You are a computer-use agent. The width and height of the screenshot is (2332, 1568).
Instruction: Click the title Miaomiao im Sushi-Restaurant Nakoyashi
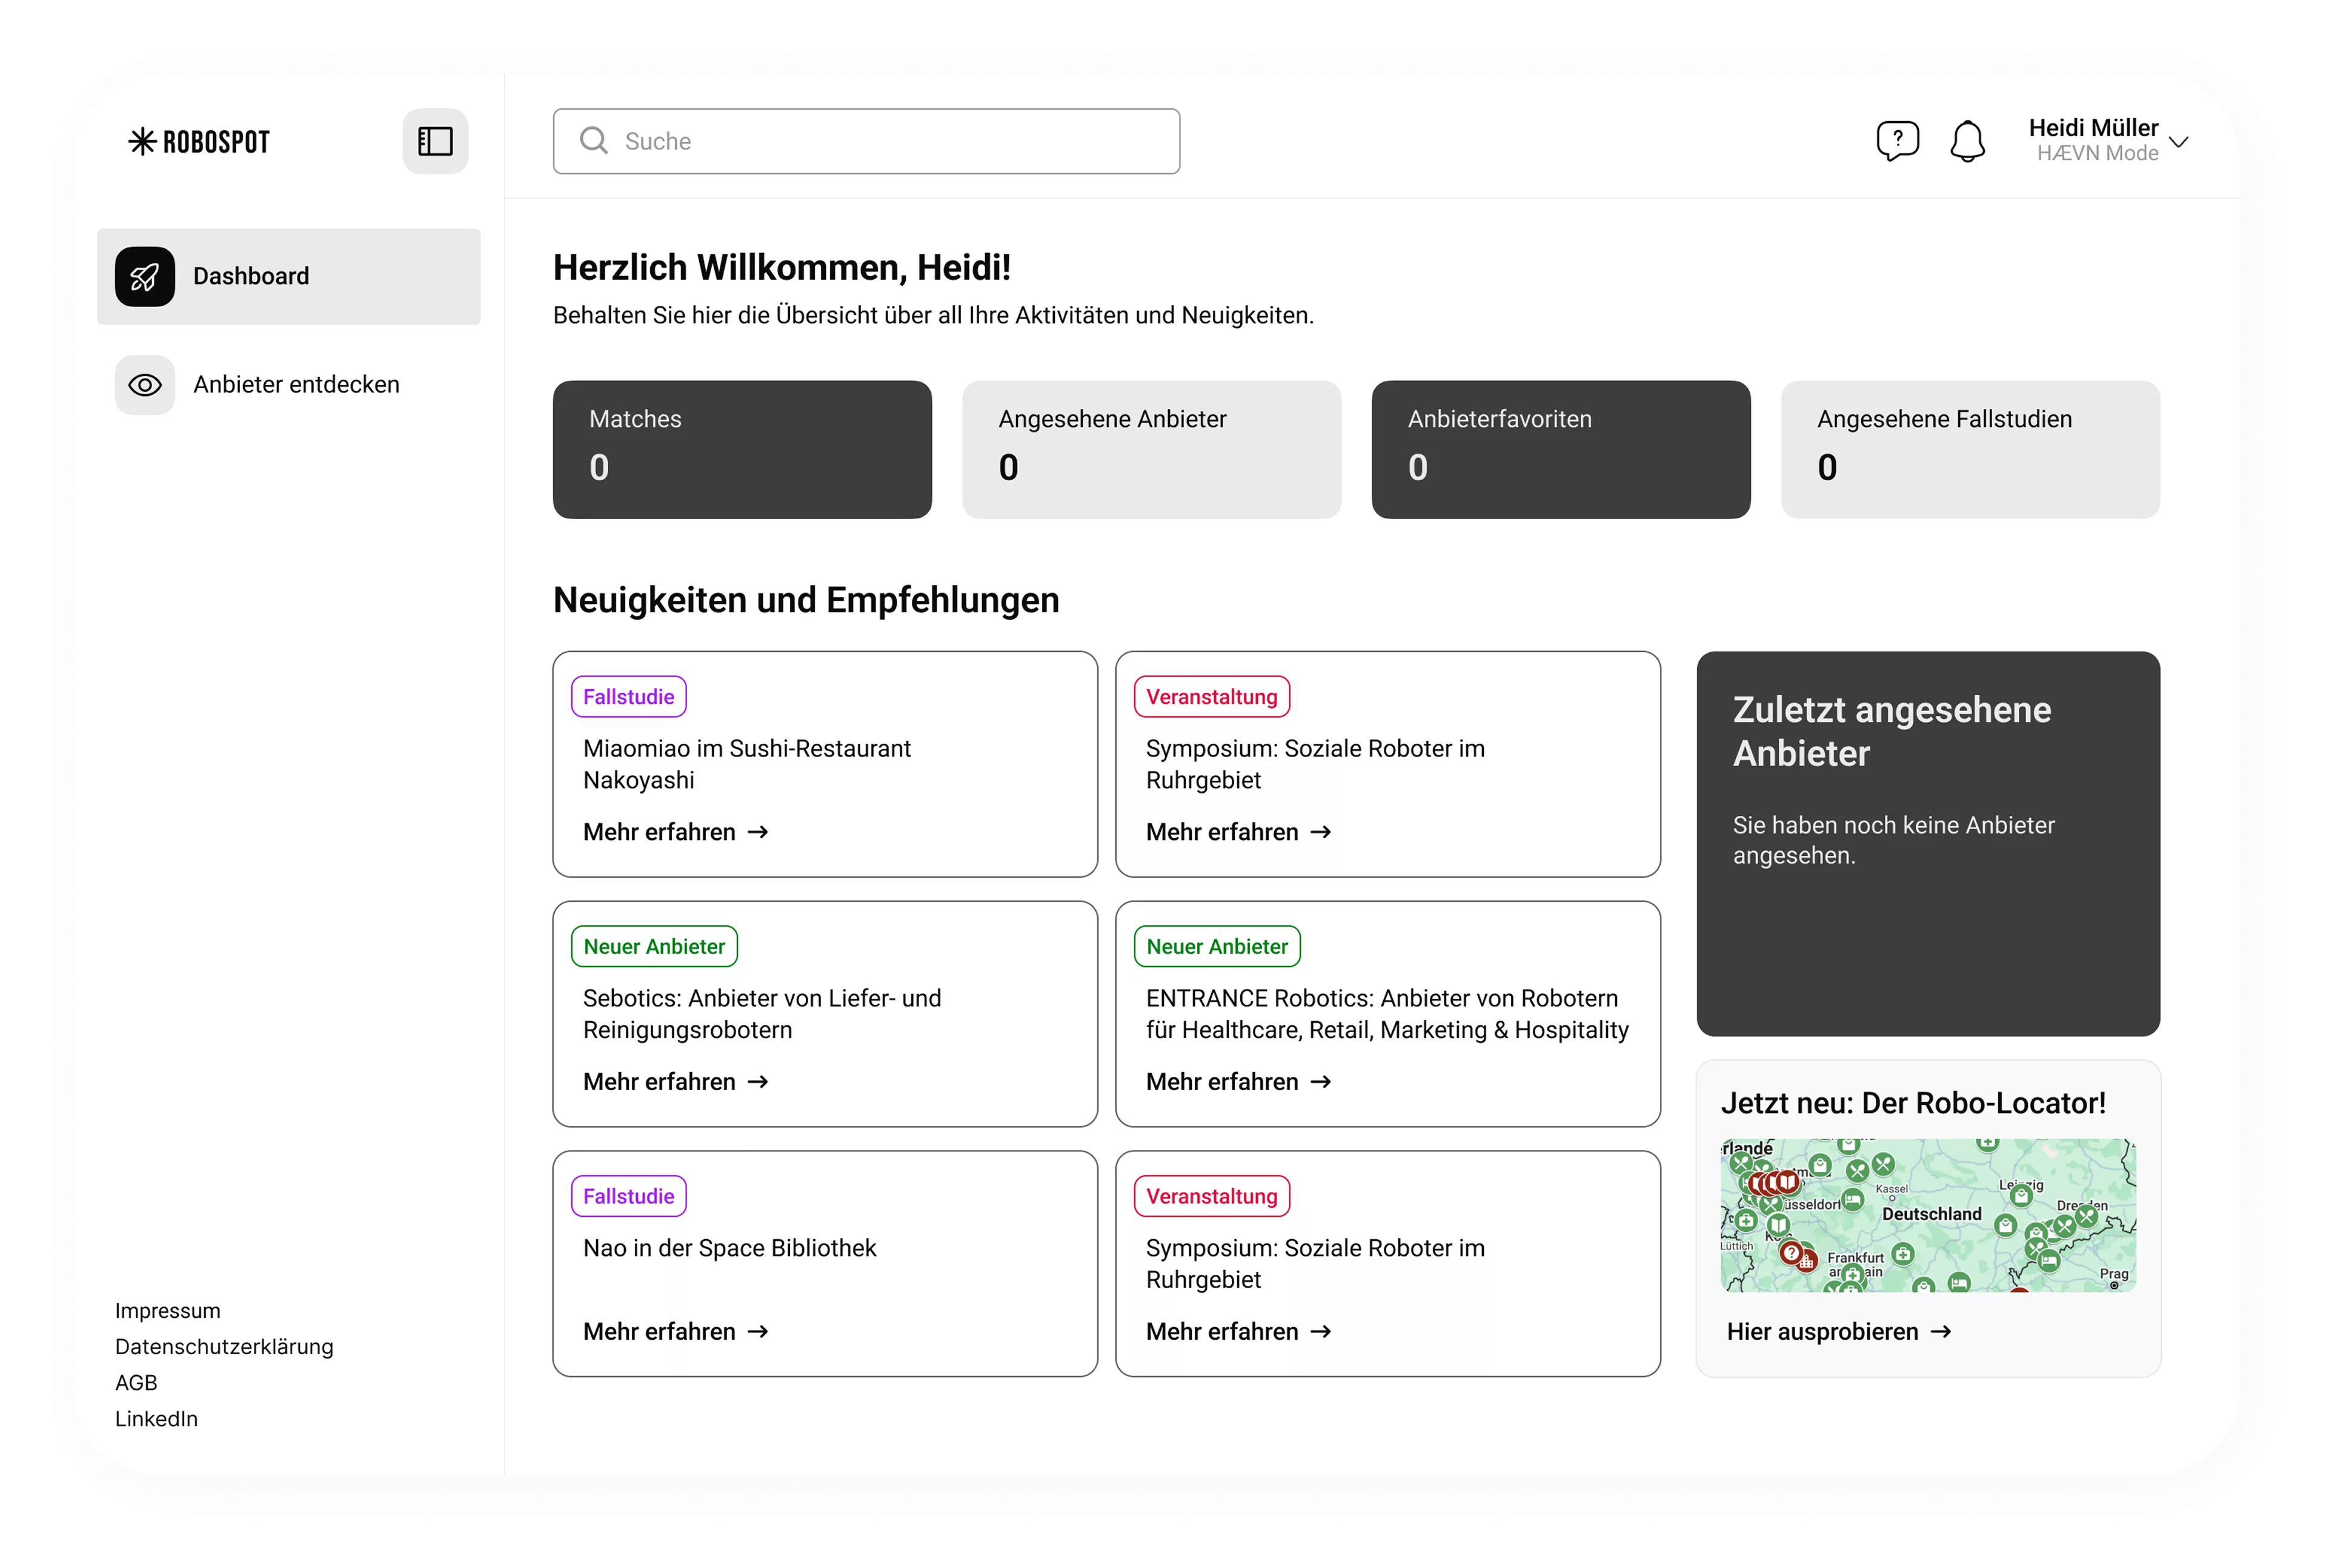(746, 764)
